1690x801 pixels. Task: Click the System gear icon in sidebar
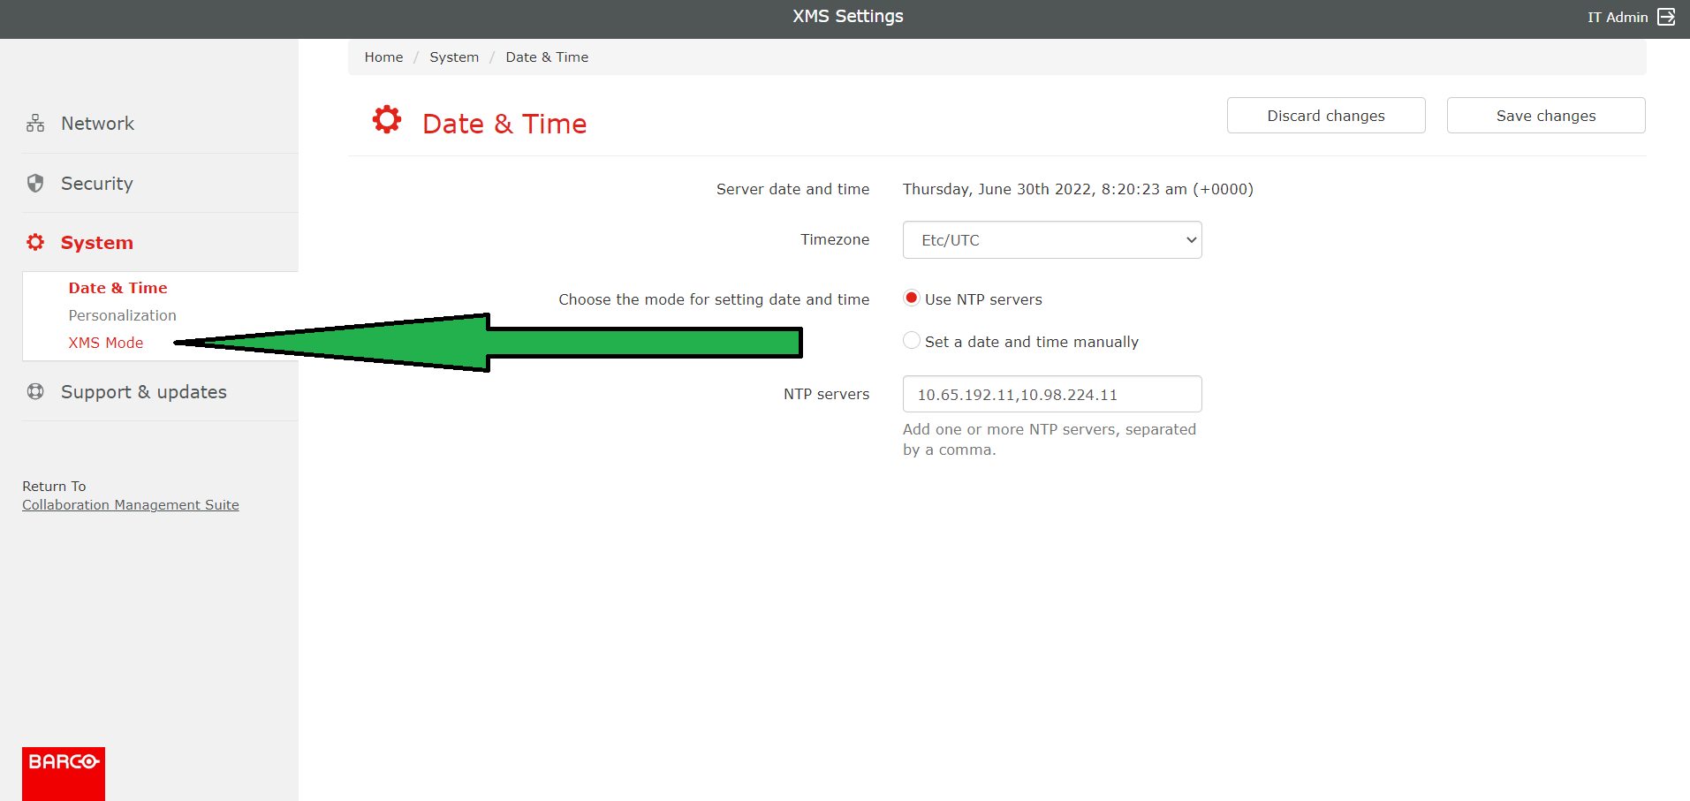tap(35, 242)
